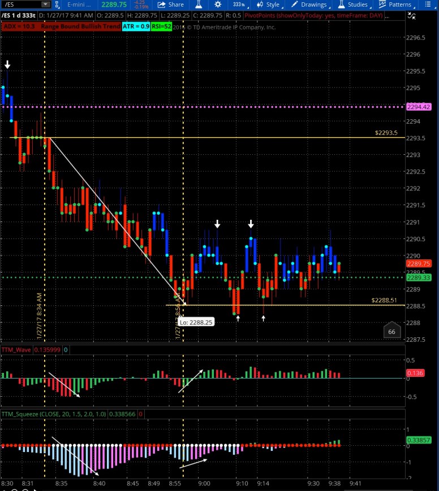Open the flask Edit Studies icon
The width and height of the screenshot is (439, 491).
(198, 5)
